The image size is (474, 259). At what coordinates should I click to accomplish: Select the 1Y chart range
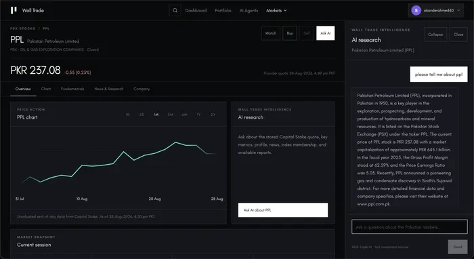(198, 115)
